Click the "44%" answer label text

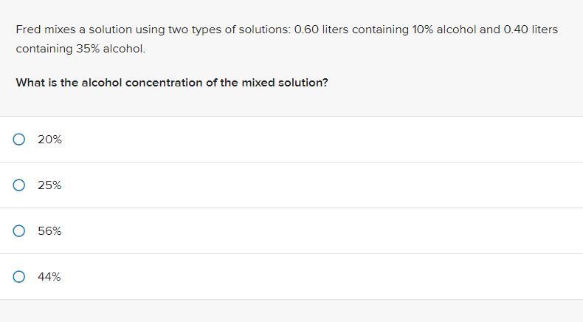49,276
